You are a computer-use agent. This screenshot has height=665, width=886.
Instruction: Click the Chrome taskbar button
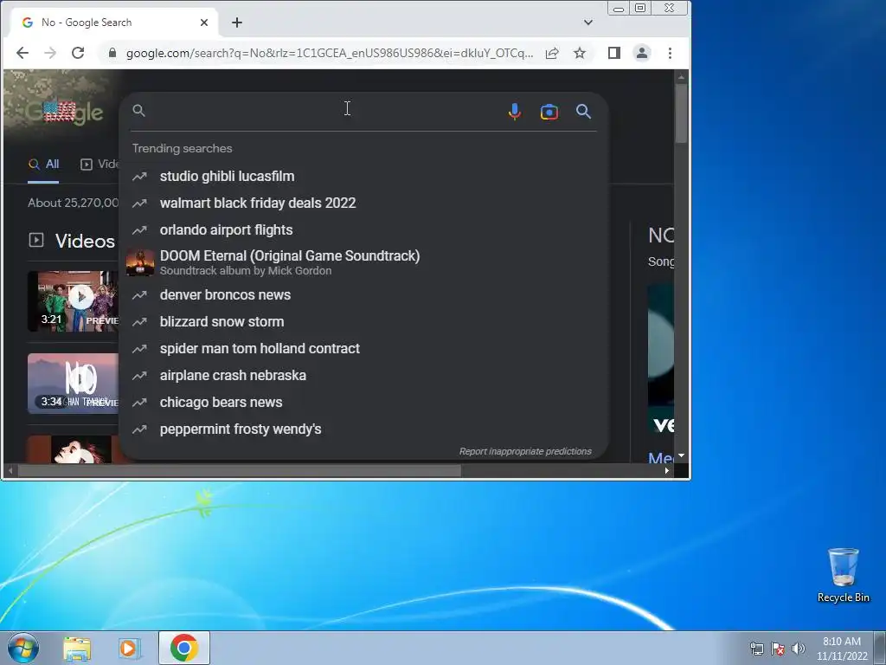183,648
